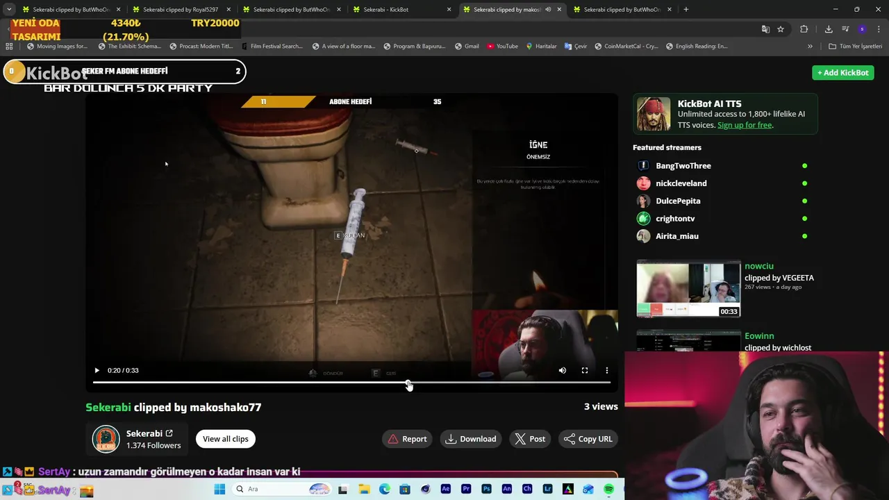Click the KickBot AI TTS pirate image
The width and height of the screenshot is (889, 500).
tap(654, 115)
